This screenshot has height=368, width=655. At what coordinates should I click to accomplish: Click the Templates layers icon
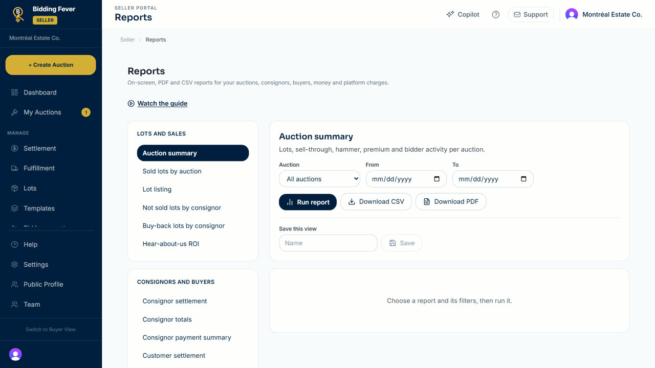[x=14, y=209]
